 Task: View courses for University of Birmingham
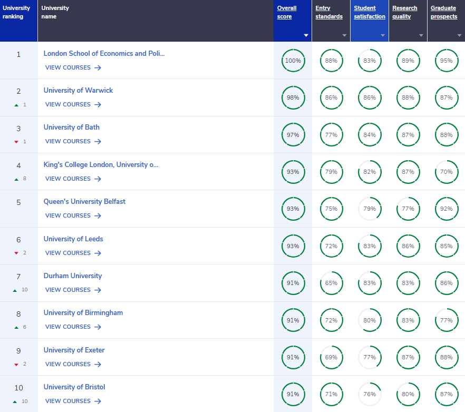click(x=73, y=327)
